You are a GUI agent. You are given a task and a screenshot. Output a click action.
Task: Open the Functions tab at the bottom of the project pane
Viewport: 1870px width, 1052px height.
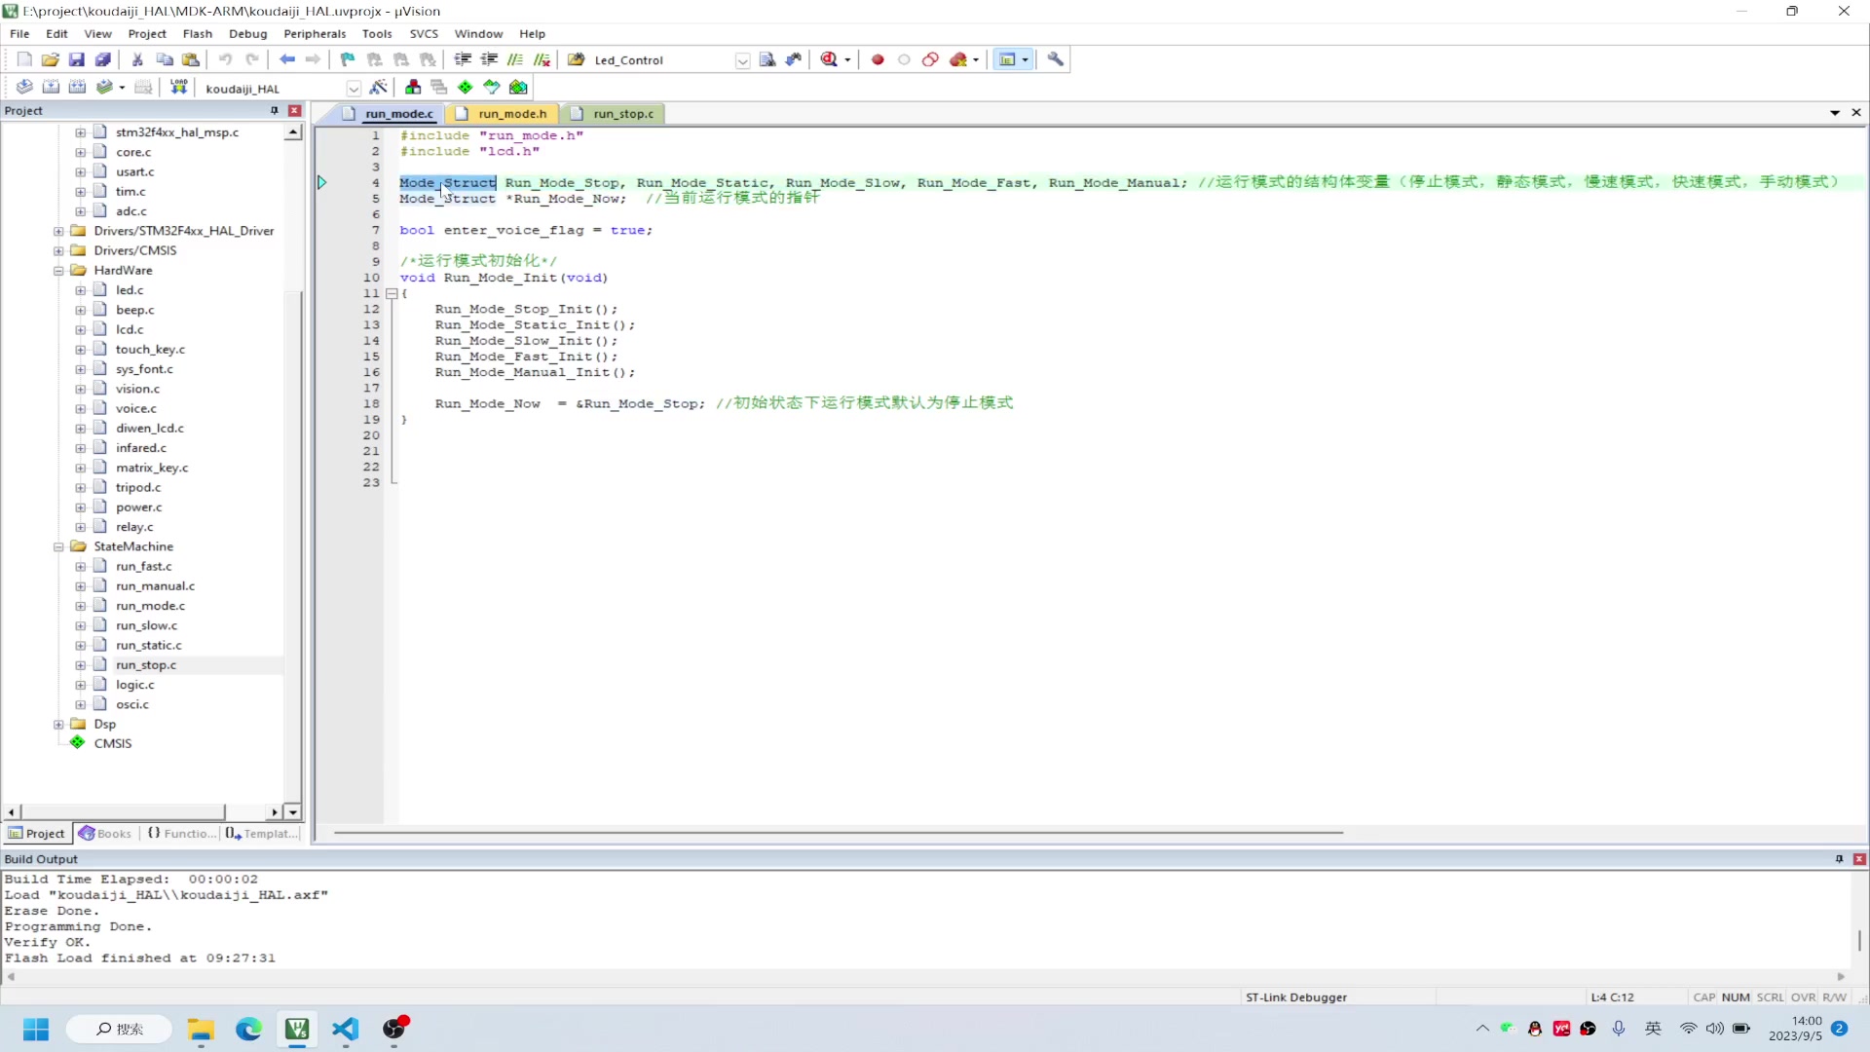coord(181,834)
